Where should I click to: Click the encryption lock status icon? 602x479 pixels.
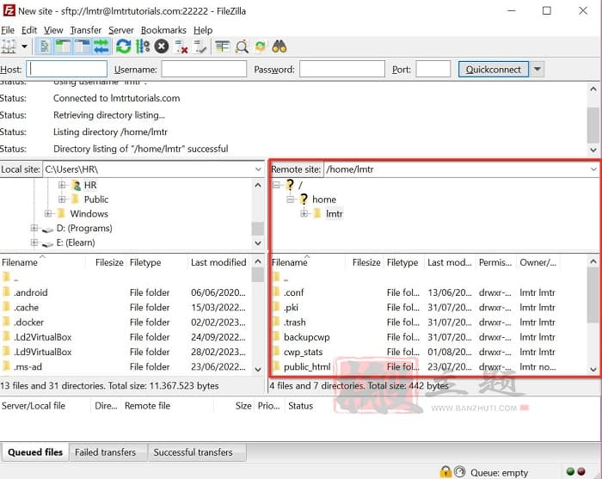point(445,472)
